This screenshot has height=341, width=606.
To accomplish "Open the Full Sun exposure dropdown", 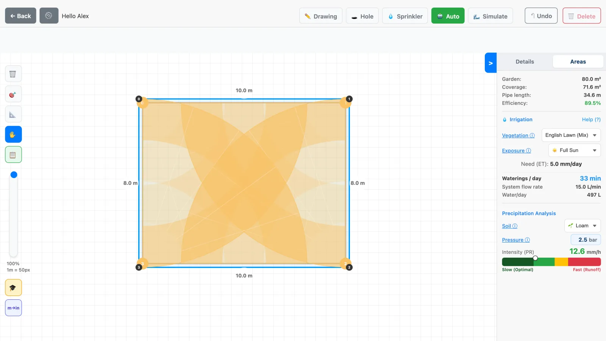I will point(575,150).
